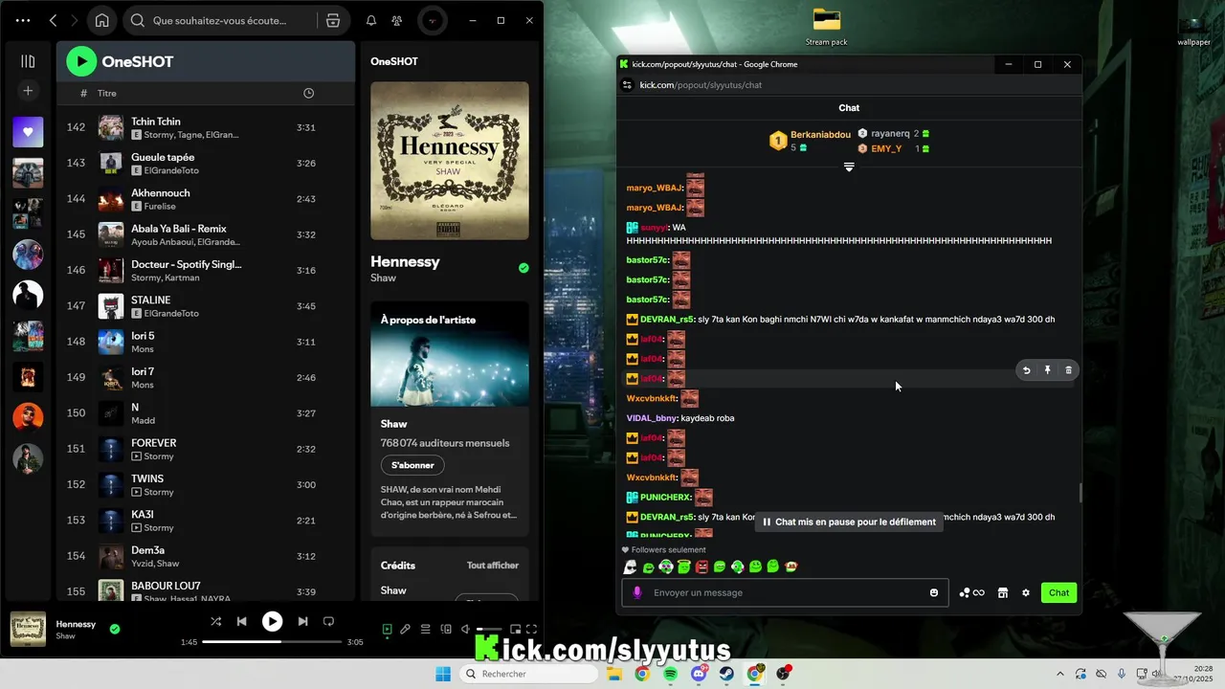Viewport: 1225px width, 689px height.
Task: Click Berkaniabdou top gifter entry
Action: tap(811, 141)
